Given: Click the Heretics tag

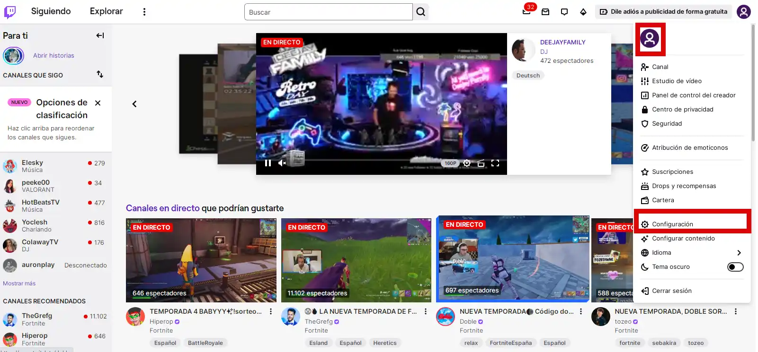Looking at the screenshot, I should tap(385, 343).
